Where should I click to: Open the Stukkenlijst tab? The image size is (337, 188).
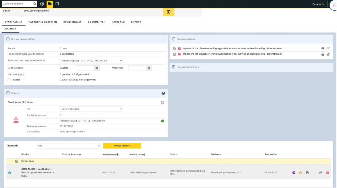coord(72,22)
